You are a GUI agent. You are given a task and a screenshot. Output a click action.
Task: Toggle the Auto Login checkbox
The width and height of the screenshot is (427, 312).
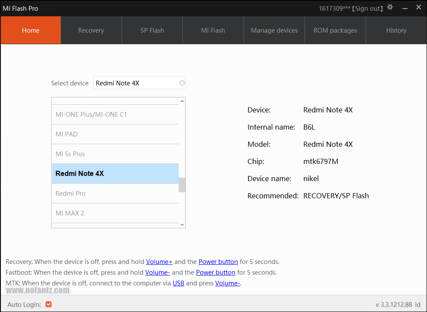49,304
